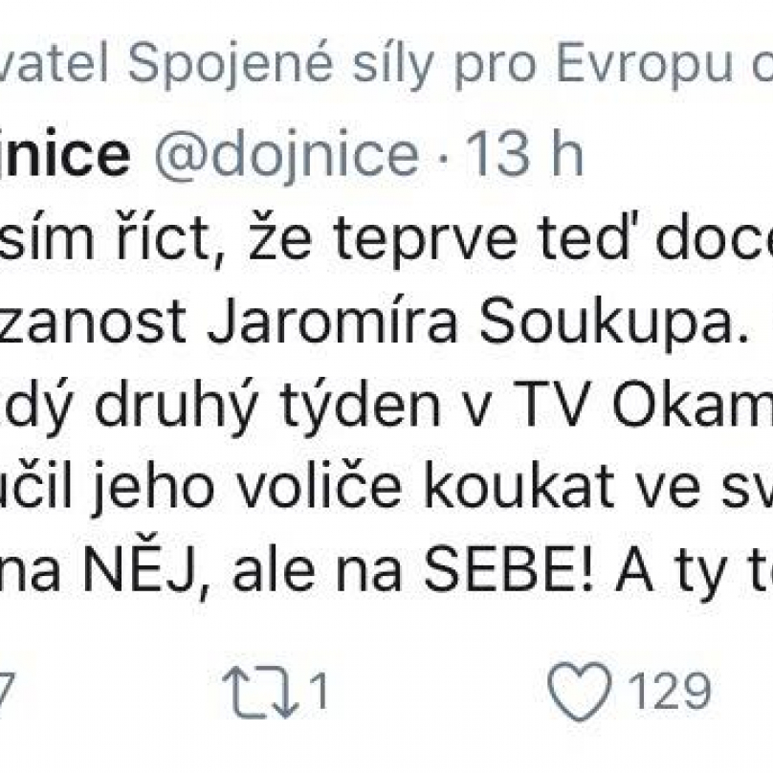The image size is (773, 773).
Task: Open the 129 likes count
Action: click(x=670, y=691)
